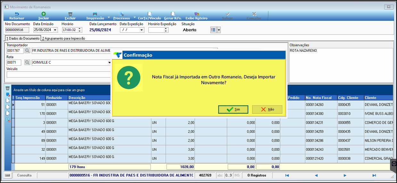Select nota fiscal cell 0000134380

pyautogui.click(x=320, y=114)
